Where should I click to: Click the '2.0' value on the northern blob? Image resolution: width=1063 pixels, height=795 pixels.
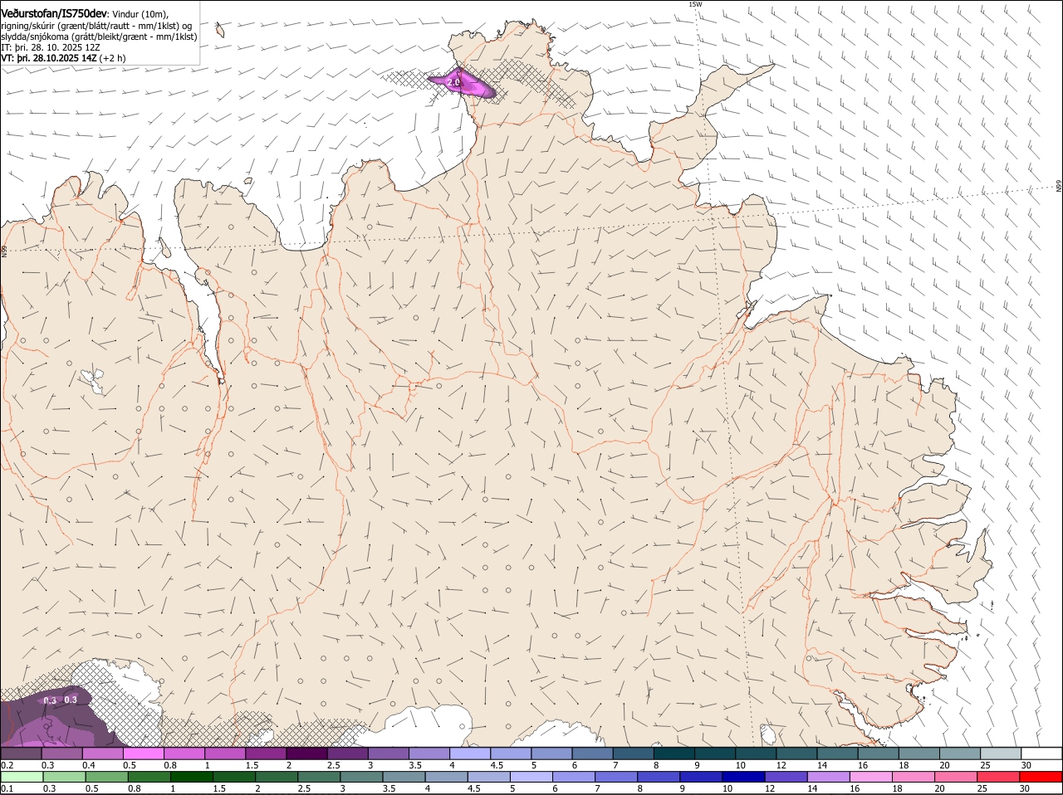[x=454, y=82]
